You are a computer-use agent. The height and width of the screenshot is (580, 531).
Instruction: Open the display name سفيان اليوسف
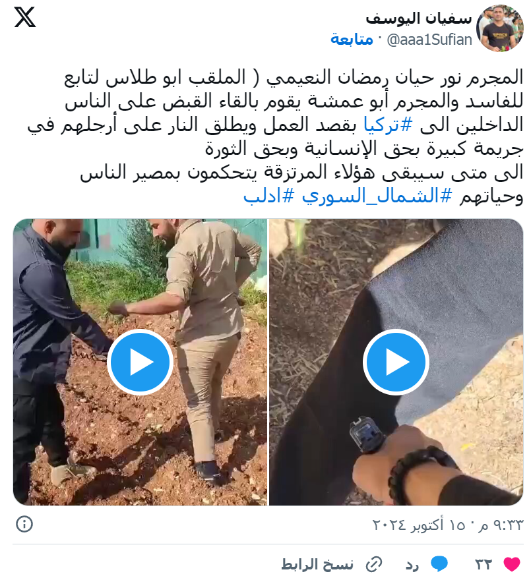419,18
